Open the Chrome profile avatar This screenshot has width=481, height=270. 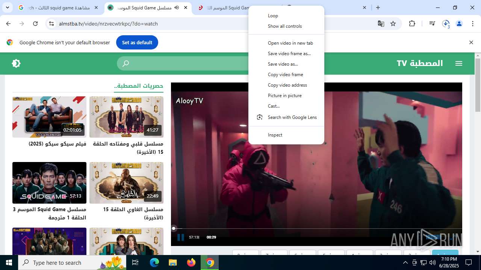459,24
